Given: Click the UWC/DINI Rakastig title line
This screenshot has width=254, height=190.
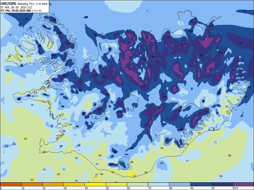Looking at the screenshot, I should click(24, 4).
